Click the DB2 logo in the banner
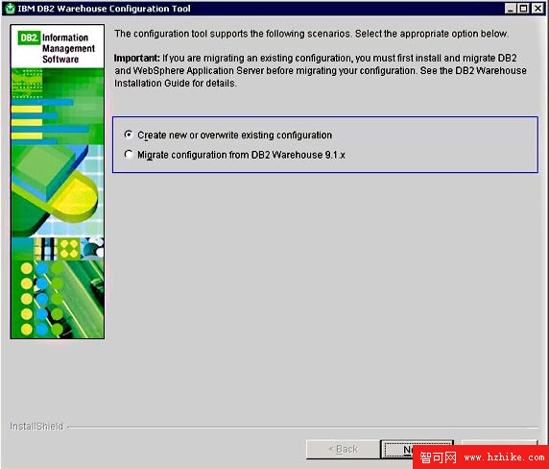 [x=29, y=37]
